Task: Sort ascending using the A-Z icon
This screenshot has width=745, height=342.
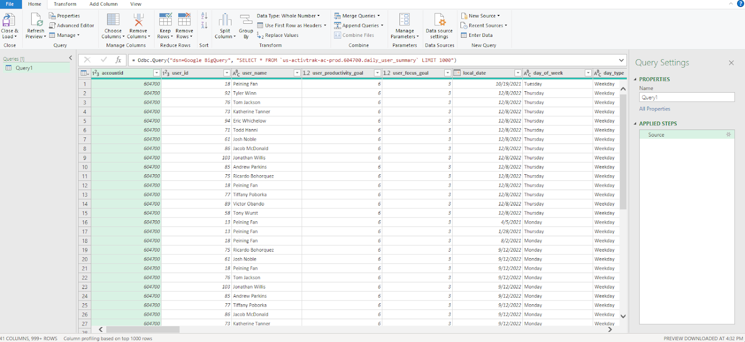Action: tap(204, 16)
